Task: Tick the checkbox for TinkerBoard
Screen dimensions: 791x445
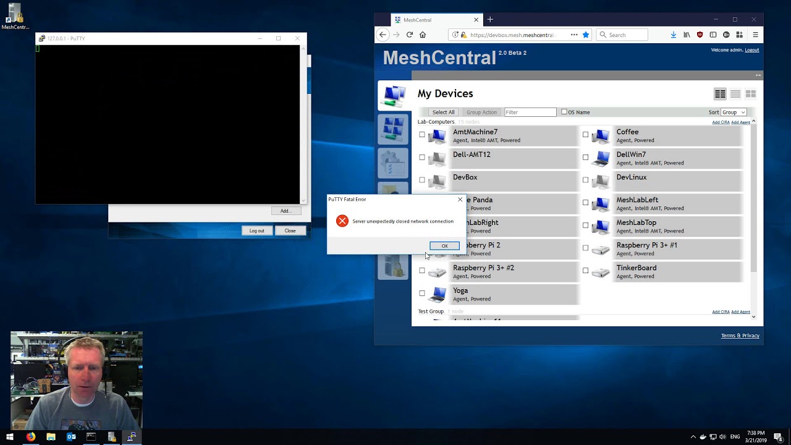Action: point(585,271)
